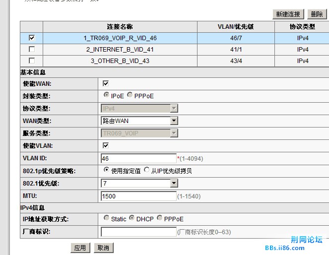
Task: Click the IPv4信息 section heading
Action: [32, 208]
